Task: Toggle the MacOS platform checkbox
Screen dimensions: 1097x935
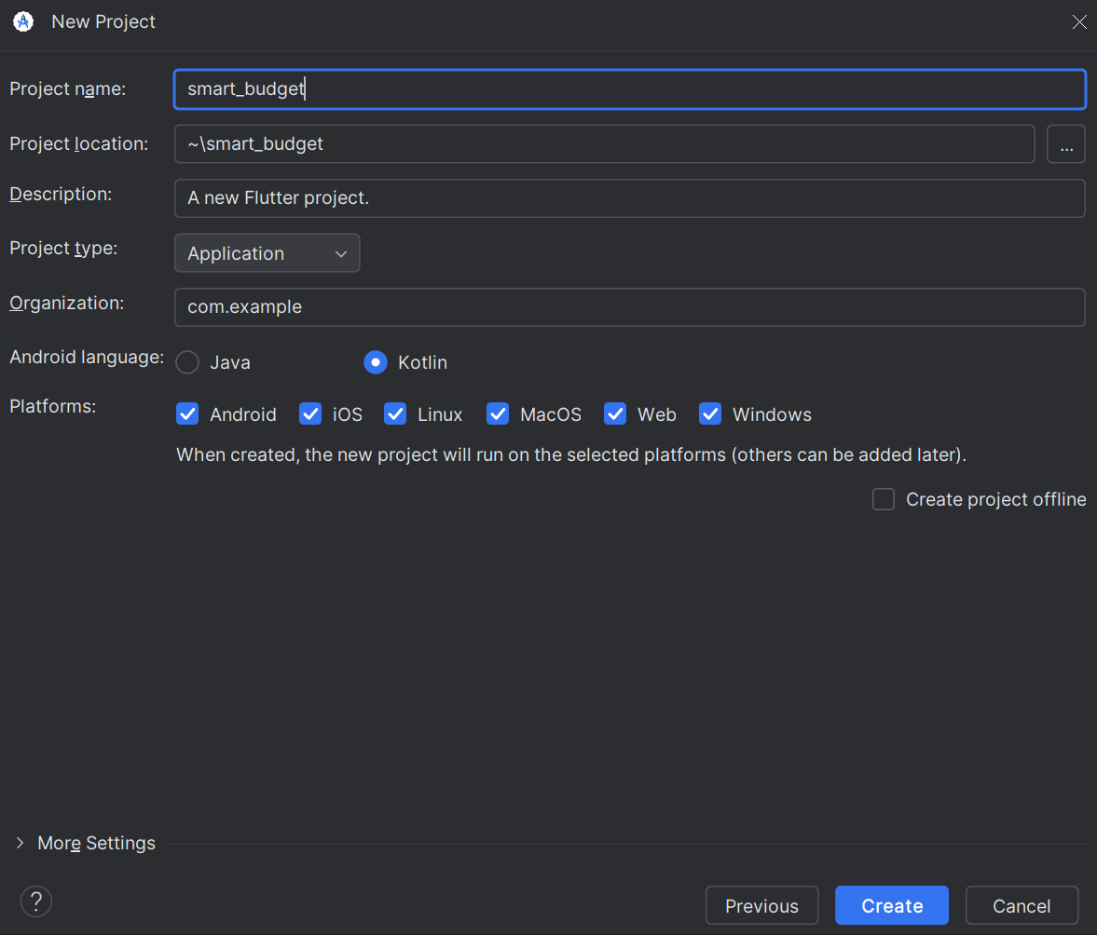Action: 498,413
